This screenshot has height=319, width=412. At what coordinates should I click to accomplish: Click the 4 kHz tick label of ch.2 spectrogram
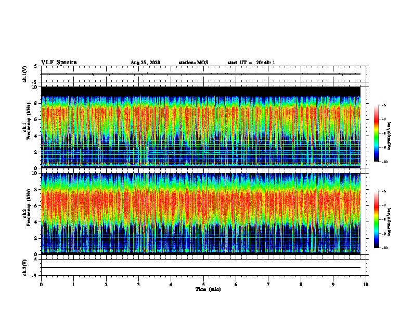pyautogui.click(x=36, y=222)
